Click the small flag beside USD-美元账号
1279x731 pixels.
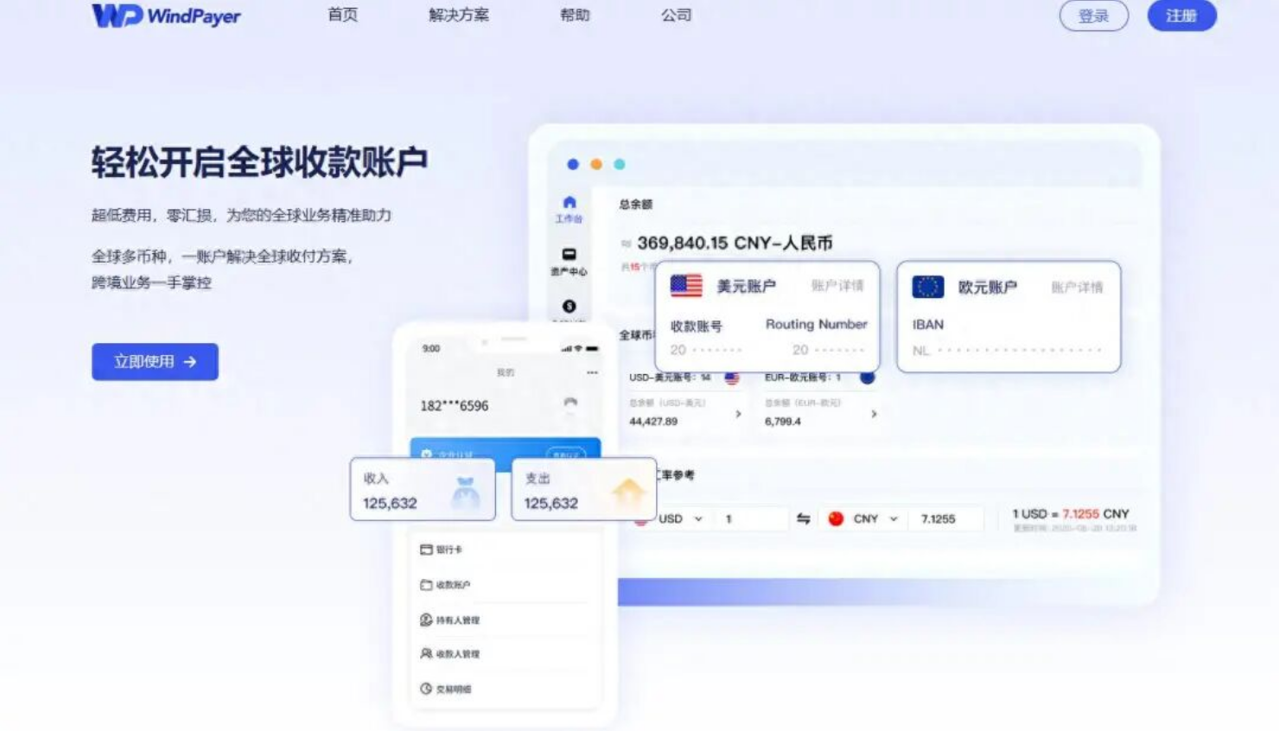point(732,378)
